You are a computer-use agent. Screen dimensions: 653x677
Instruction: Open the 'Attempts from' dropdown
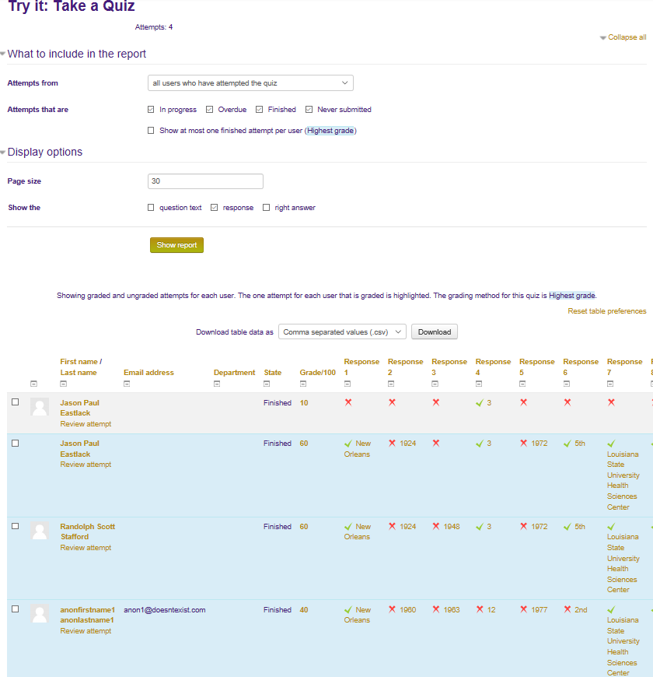point(250,83)
